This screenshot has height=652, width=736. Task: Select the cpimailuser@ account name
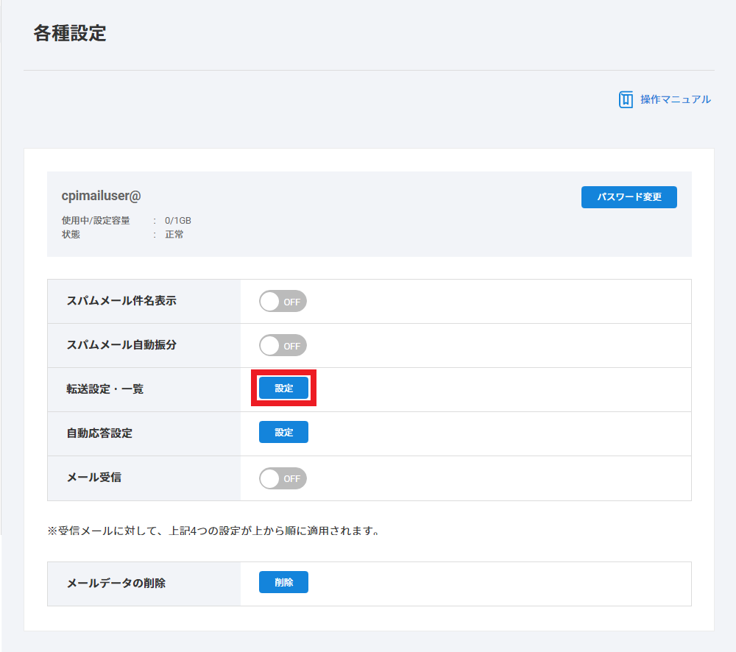pyautogui.click(x=101, y=196)
